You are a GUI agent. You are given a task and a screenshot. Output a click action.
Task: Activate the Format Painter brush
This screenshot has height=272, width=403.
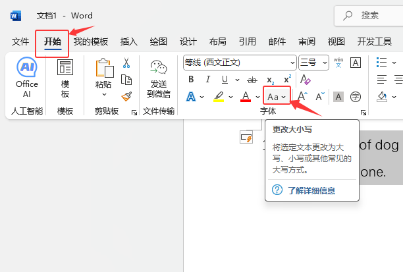point(126,96)
